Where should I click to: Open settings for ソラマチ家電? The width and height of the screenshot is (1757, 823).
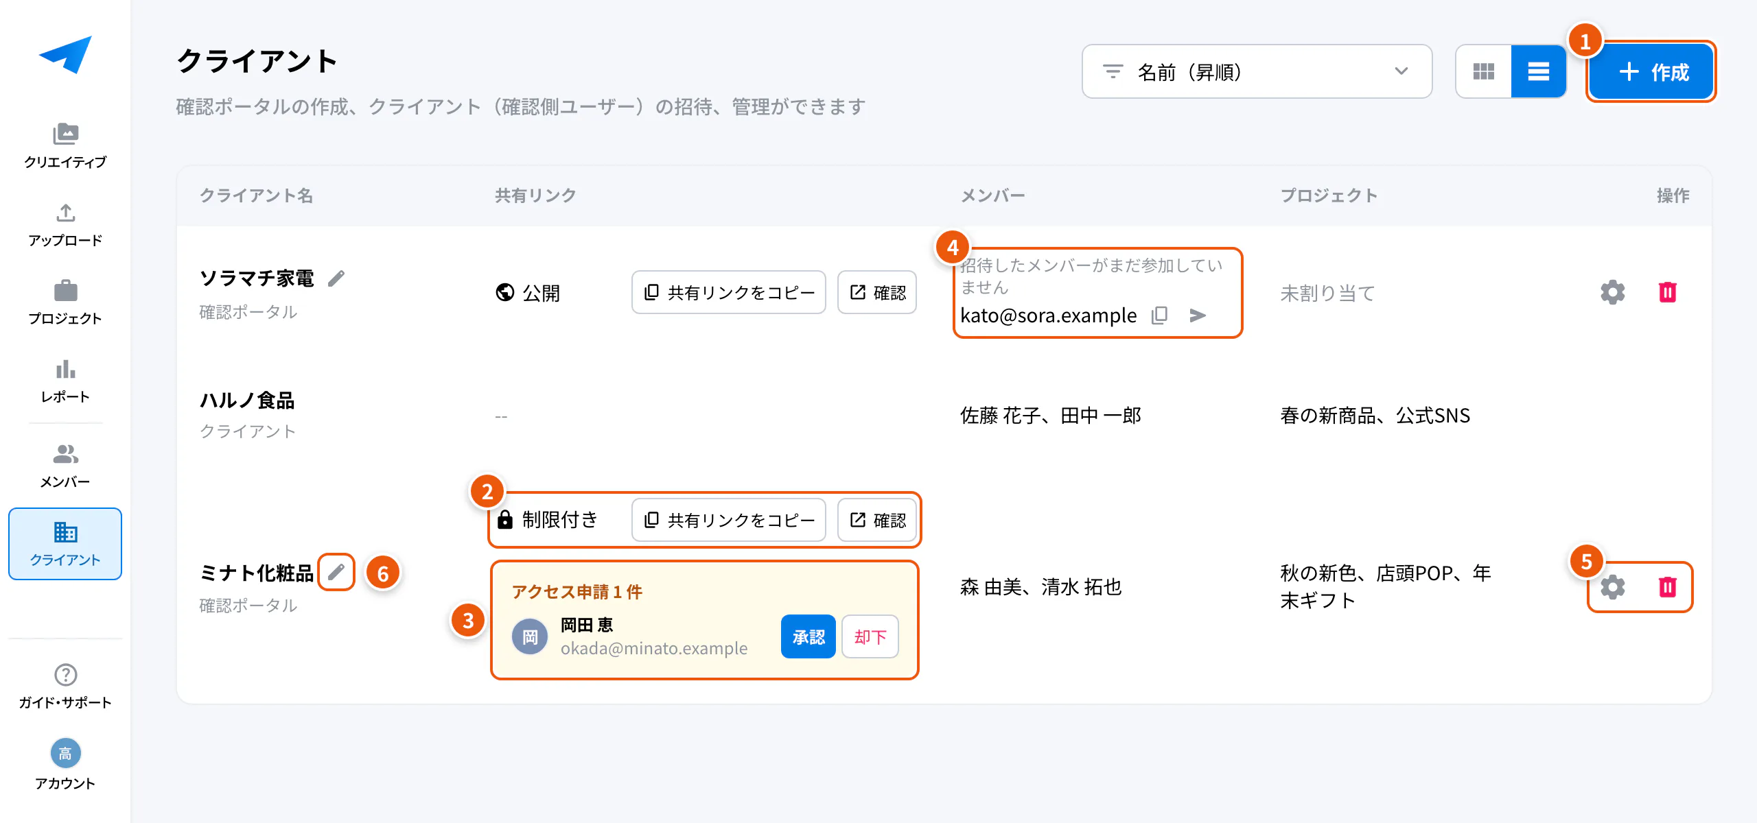coord(1613,292)
